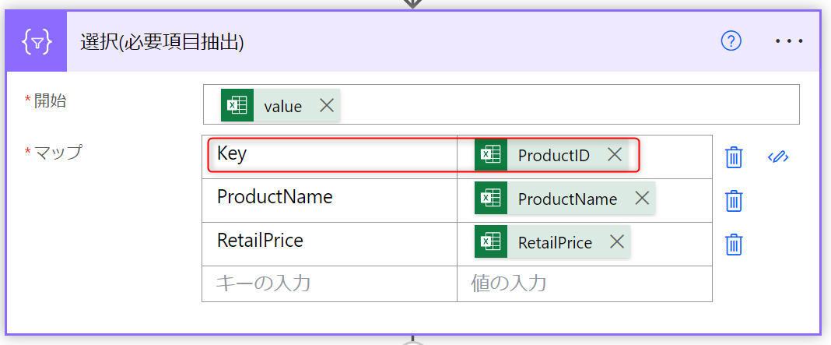Remove the ProductName dynamic content token
The image size is (831, 345).
641,199
